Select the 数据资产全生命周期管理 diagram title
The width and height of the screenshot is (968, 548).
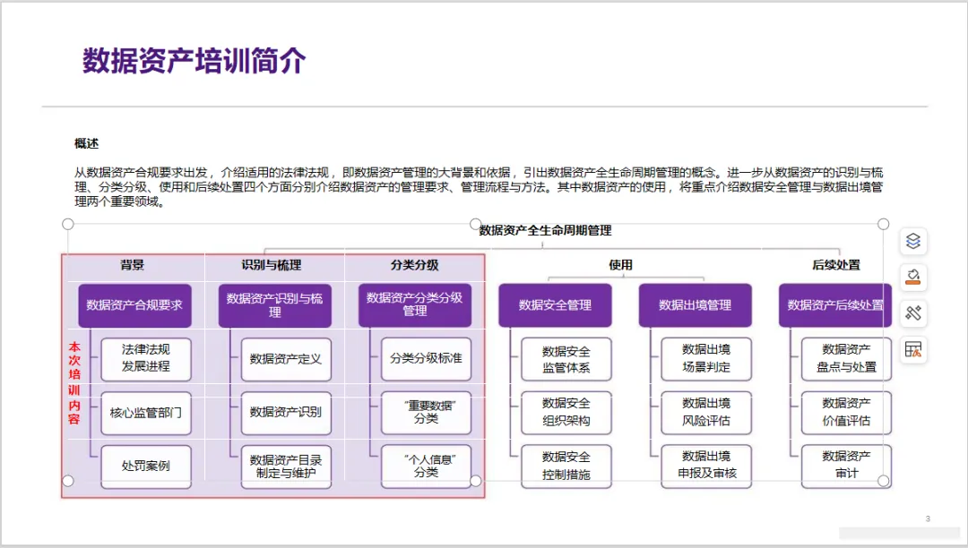[x=545, y=230]
